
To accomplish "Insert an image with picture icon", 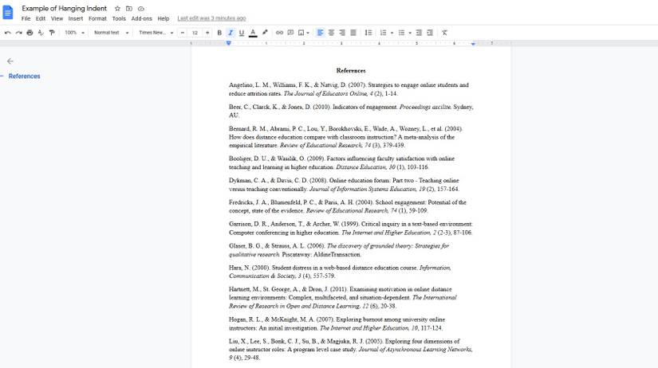I will coord(301,33).
